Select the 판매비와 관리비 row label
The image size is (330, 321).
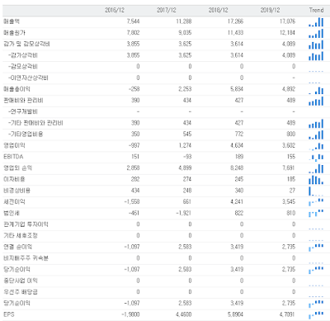[23, 101]
